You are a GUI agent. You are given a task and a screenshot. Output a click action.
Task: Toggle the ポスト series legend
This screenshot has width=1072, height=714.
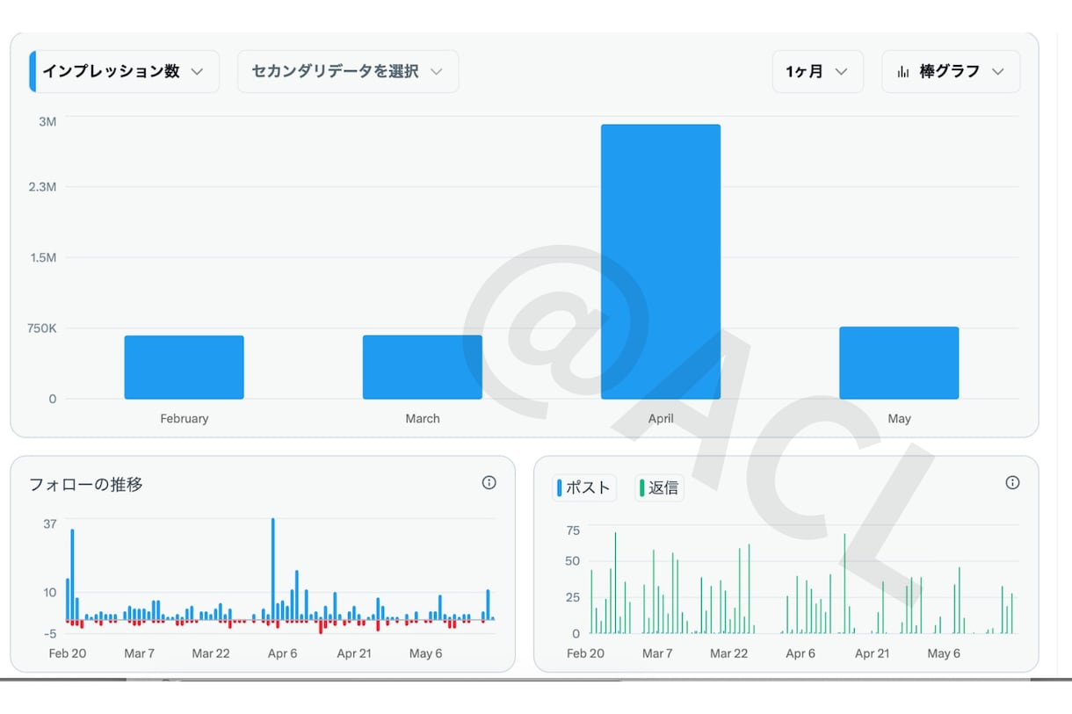point(584,487)
